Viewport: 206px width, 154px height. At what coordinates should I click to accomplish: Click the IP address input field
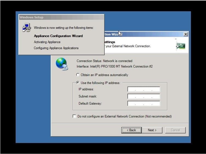[x=144, y=89]
